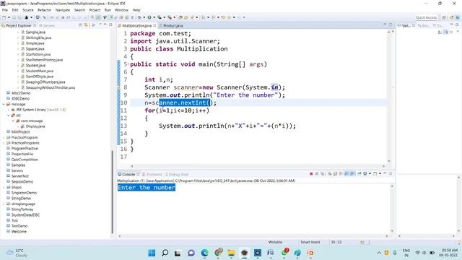Click Quick Access search field
462x260 pixels.
(x=426, y=17)
